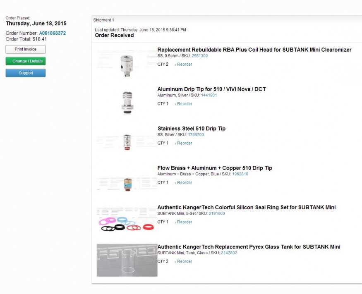Open the Aluminum Drip Tip product image

click(127, 101)
